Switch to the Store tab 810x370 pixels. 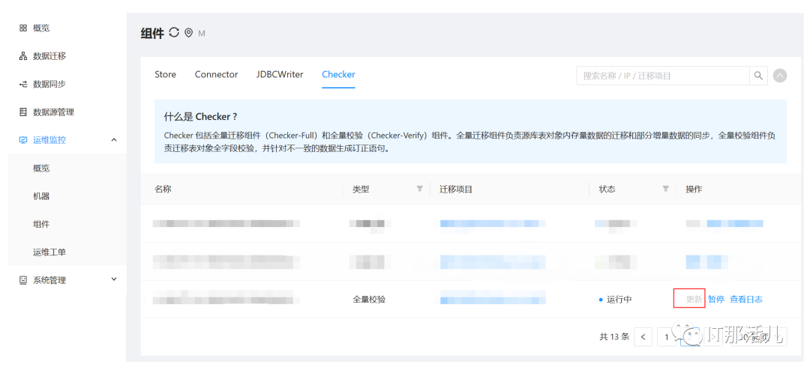click(165, 74)
